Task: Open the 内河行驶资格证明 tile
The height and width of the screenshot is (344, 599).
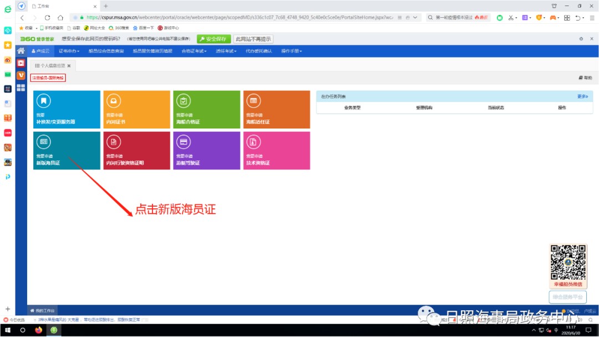Action: pos(136,151)
